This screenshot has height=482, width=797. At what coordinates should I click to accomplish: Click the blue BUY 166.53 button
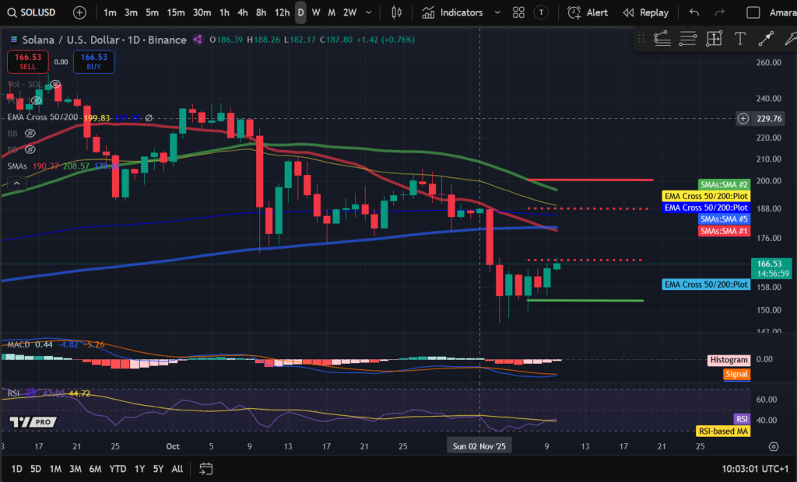point(93,61)
